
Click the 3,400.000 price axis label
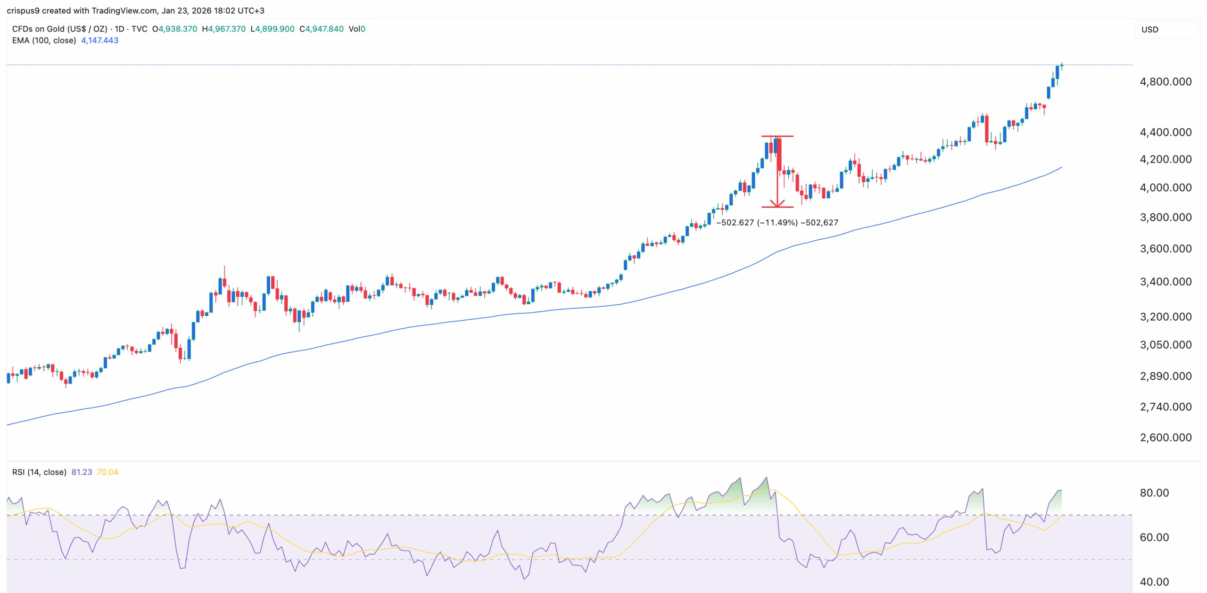point(1166,282)
